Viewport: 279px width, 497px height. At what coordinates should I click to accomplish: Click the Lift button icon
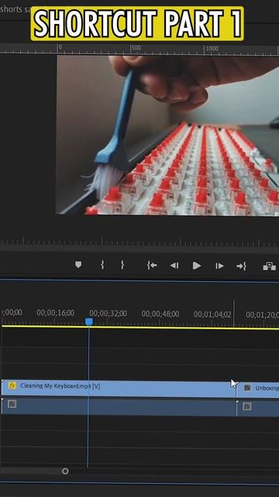269,266
